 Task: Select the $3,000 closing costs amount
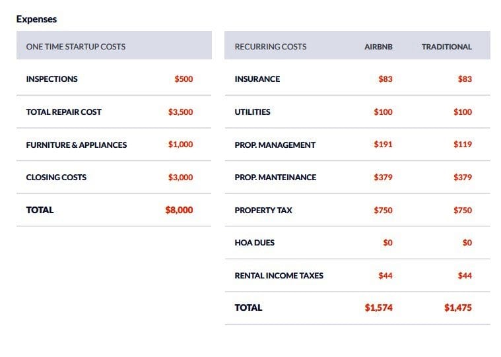coord(180,178)
